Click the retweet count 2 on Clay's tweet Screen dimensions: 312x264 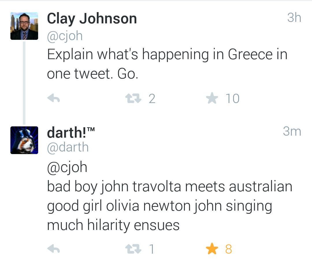[x=152, y=99]
